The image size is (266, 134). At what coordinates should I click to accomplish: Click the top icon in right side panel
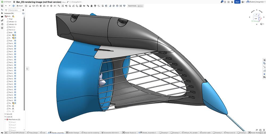pos(264,60)
